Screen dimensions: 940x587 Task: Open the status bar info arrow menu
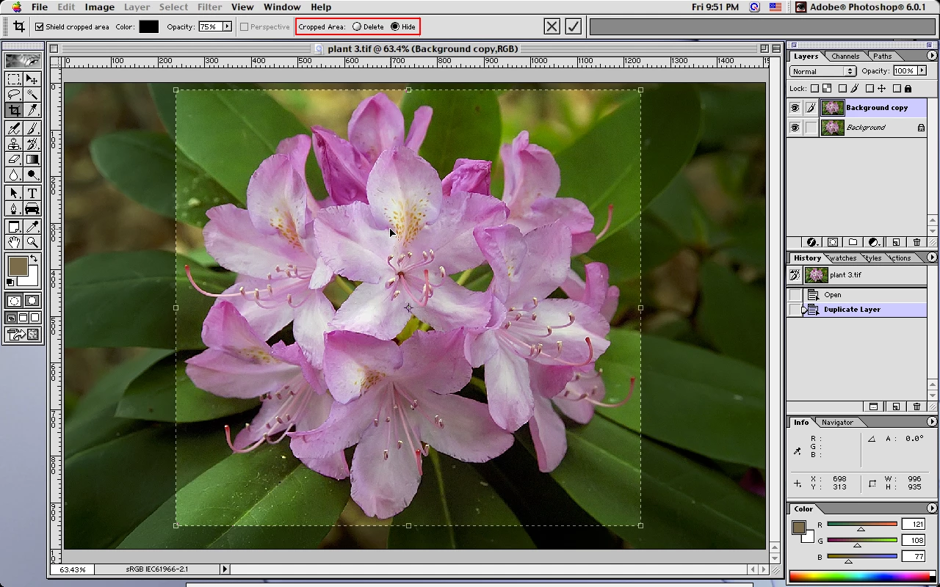pos(225,569)
